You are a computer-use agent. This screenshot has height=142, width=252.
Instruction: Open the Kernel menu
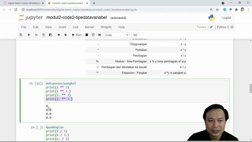(89, 27)
